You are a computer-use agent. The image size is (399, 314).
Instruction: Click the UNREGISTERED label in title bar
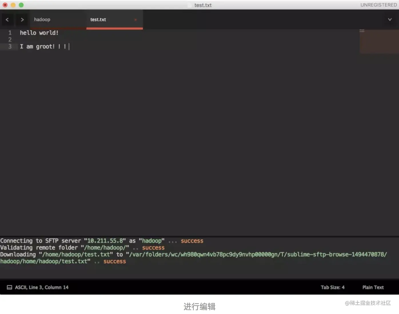coord(378,5)
